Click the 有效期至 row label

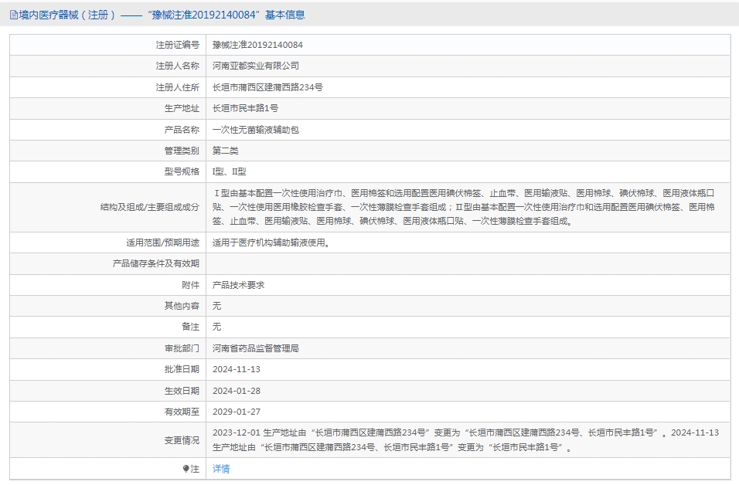click(x=182, y=412)
